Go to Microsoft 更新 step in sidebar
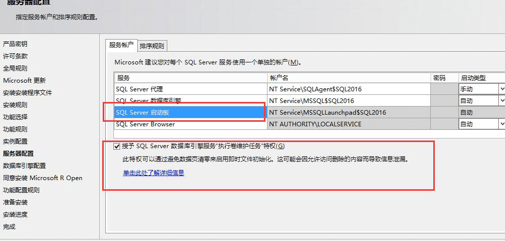 (x=24, y=81)
